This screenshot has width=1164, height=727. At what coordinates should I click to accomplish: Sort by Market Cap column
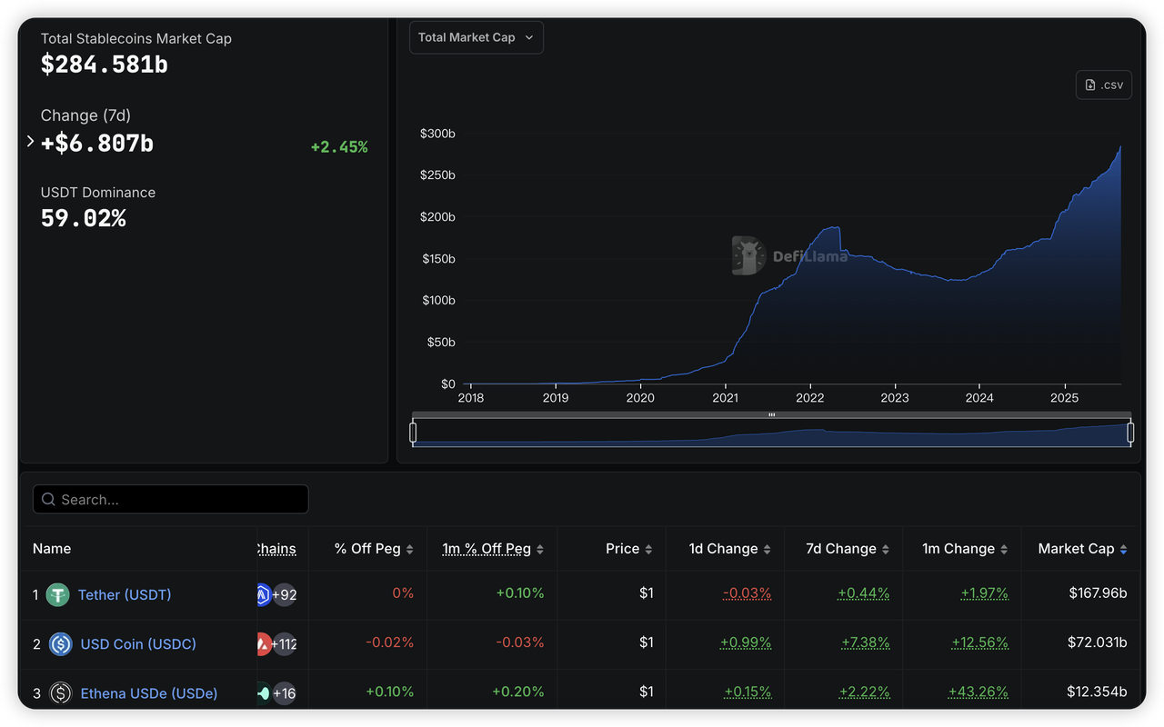coord(1082,549)
